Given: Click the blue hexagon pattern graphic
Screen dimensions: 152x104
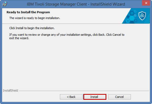Looking at the screenshot, I should (x=130, y=17).
